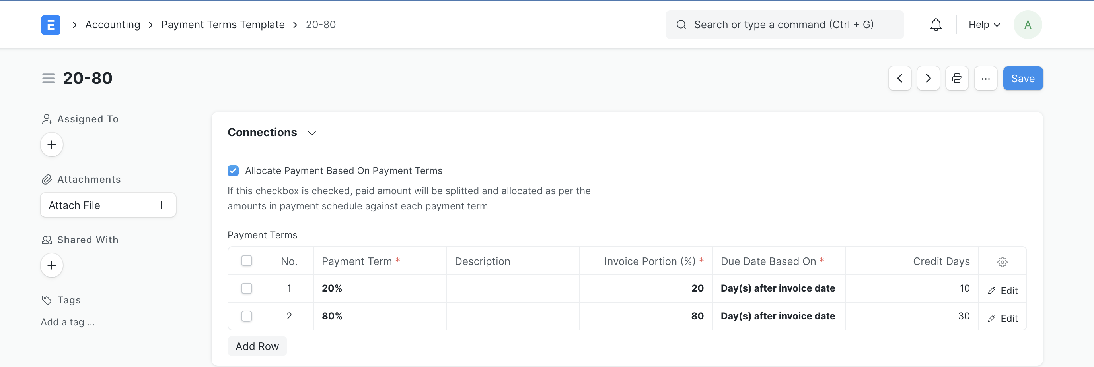Tick the select-all checkbox in table header

click(x=246, y=261)
